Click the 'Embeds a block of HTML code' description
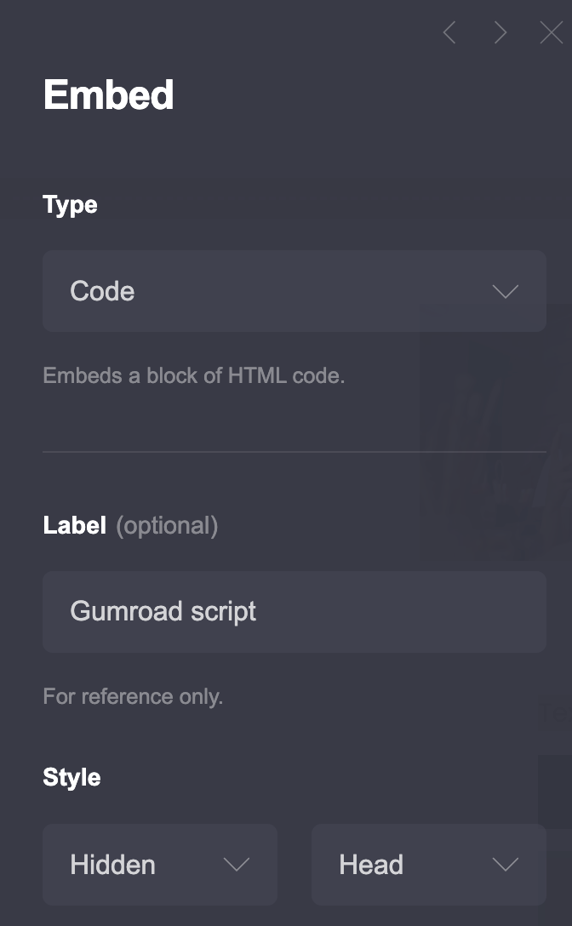This screenshot has width=572, height=926. click(193, 375)
